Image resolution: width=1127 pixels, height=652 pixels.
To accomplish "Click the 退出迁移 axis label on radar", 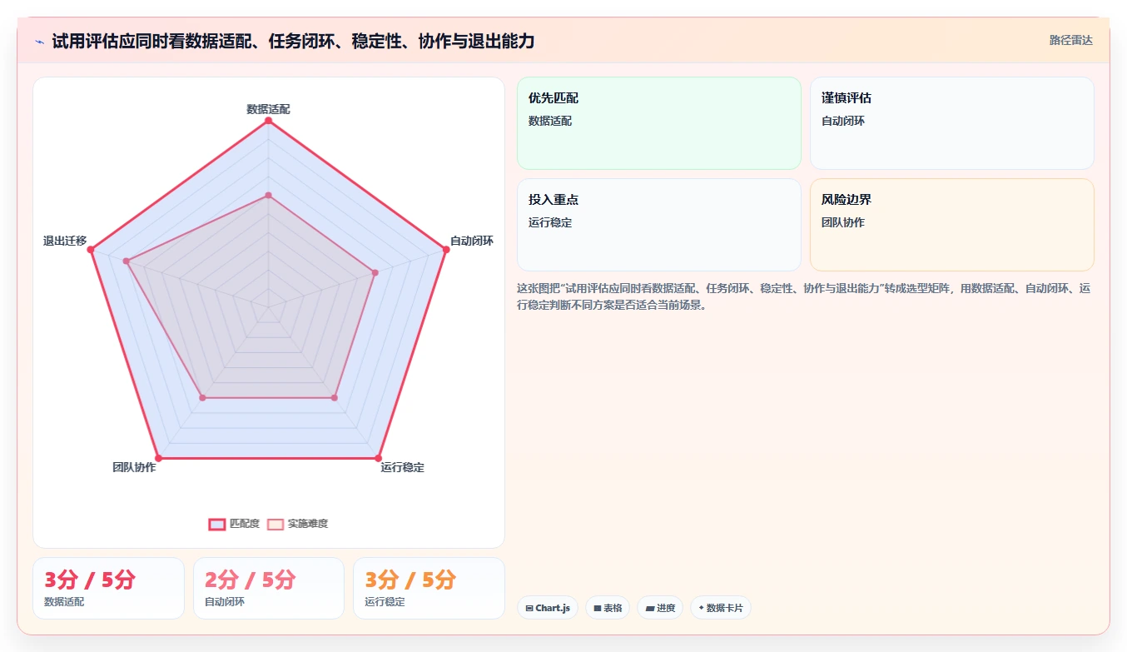I will tap(65, 241).
